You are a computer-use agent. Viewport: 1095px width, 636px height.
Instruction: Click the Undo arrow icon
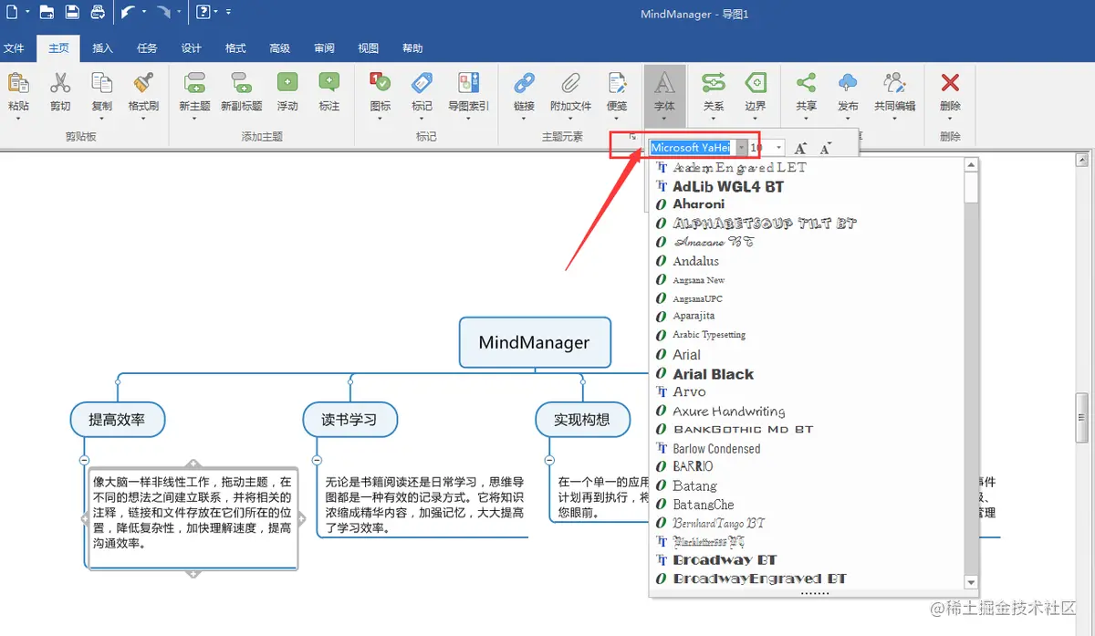coord(129,13)
